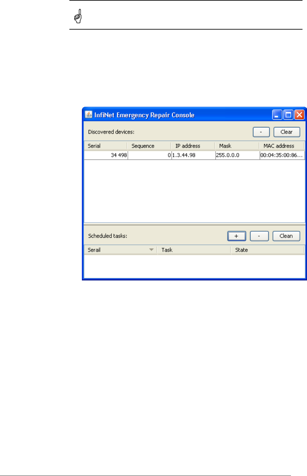The width and height of the screenshot is (307, 476).
Task: Add a scheduled task with plus button
Action: [x=237, y=236]
